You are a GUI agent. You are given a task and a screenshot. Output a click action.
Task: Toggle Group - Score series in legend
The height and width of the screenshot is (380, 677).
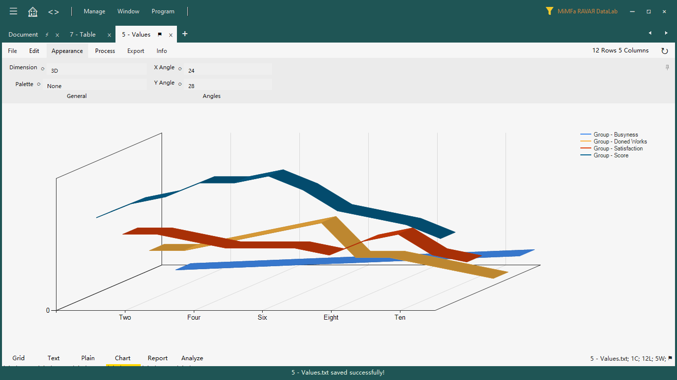611,155
